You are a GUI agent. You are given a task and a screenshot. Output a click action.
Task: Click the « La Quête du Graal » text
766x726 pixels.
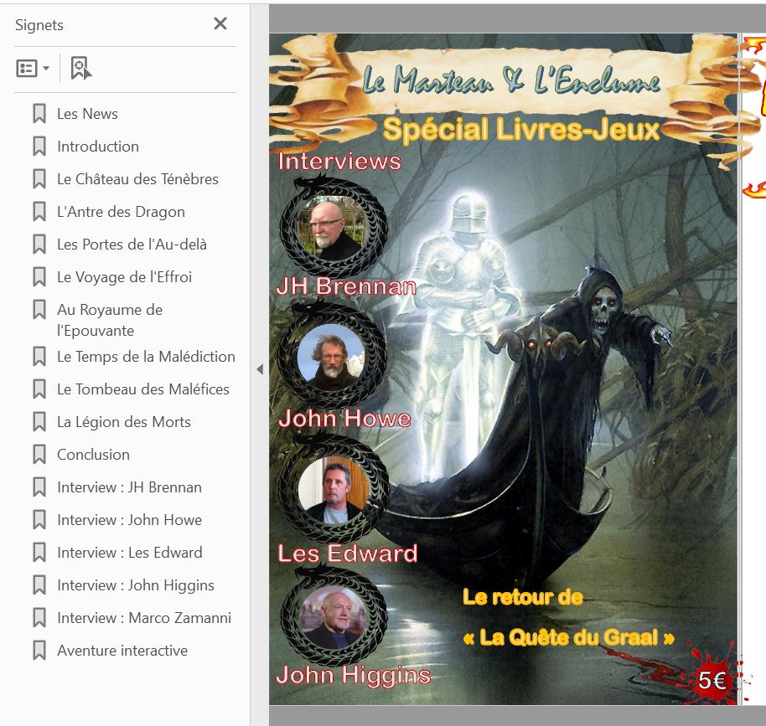click(569, 637)
